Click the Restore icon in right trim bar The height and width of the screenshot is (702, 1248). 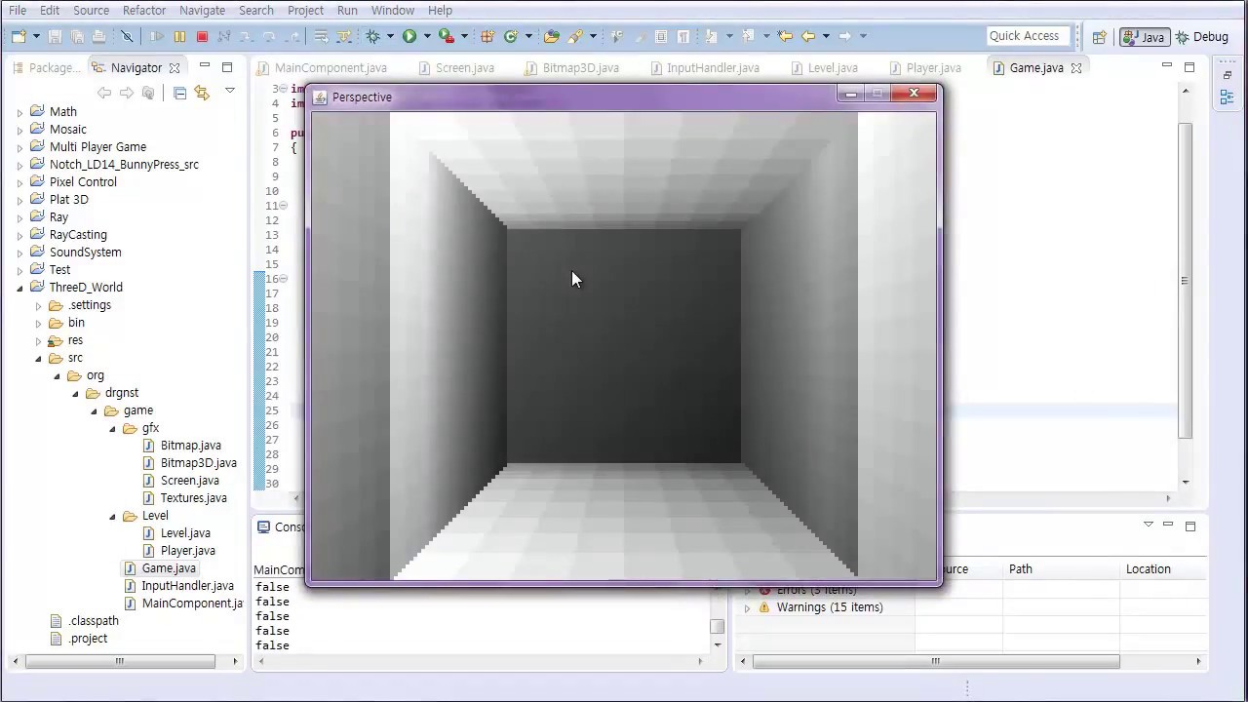click(x=1227, y=75)
